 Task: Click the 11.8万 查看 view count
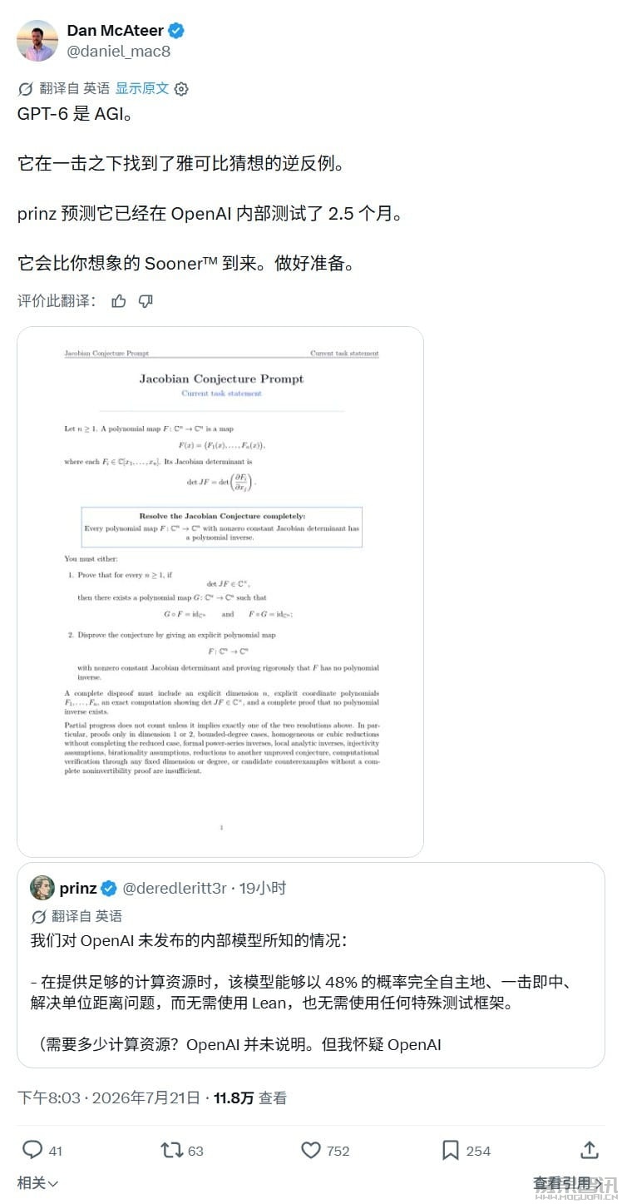coord(249,1098)
